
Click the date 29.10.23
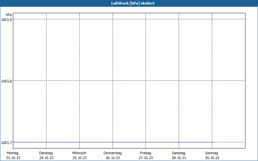click(212, 158)
